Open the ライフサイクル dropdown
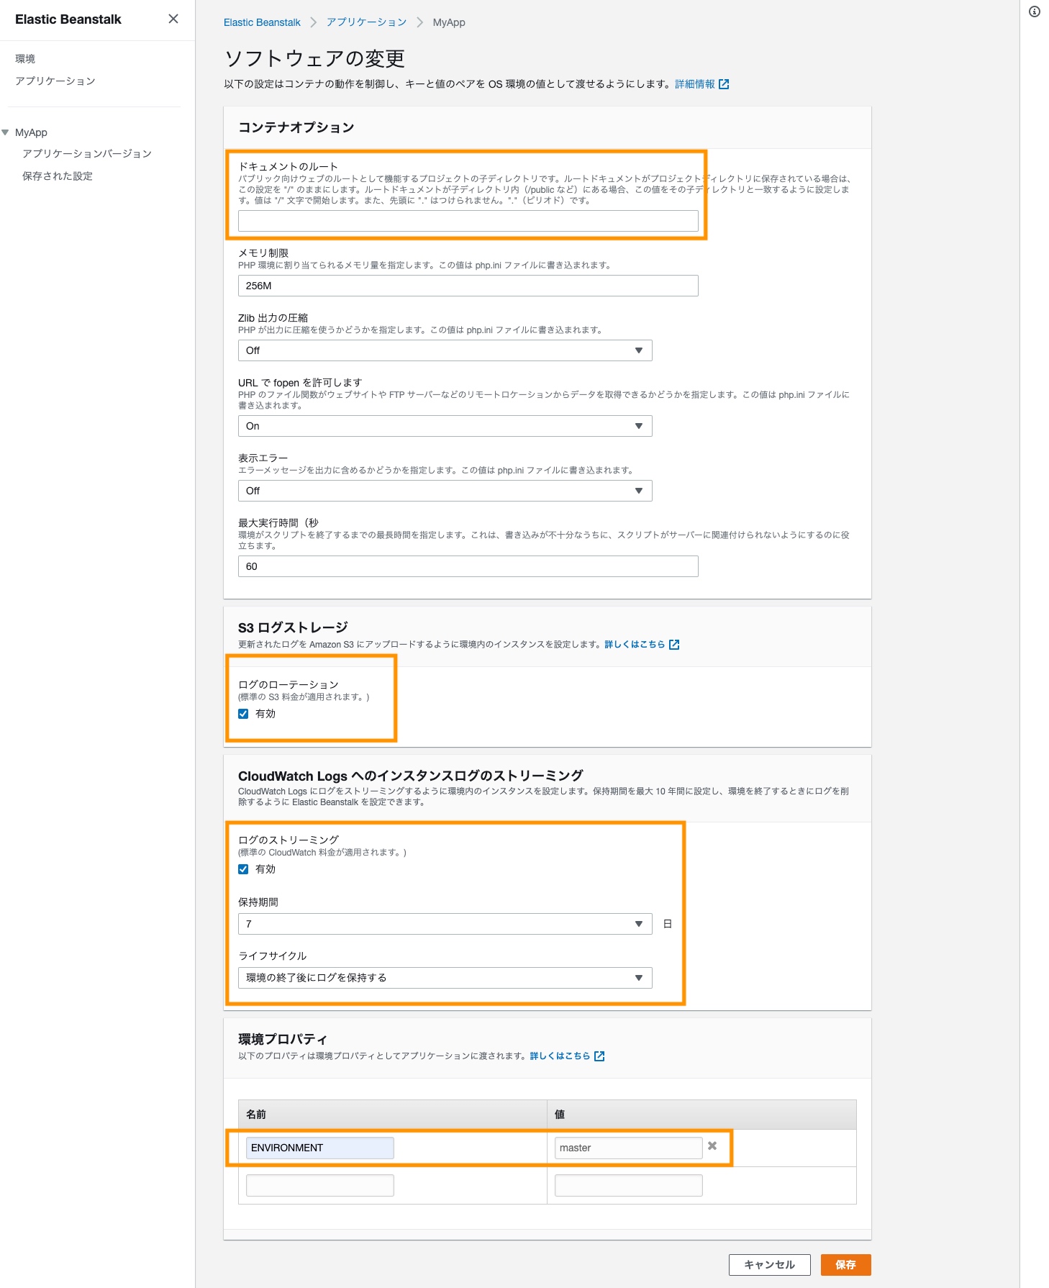 [445, 978]
